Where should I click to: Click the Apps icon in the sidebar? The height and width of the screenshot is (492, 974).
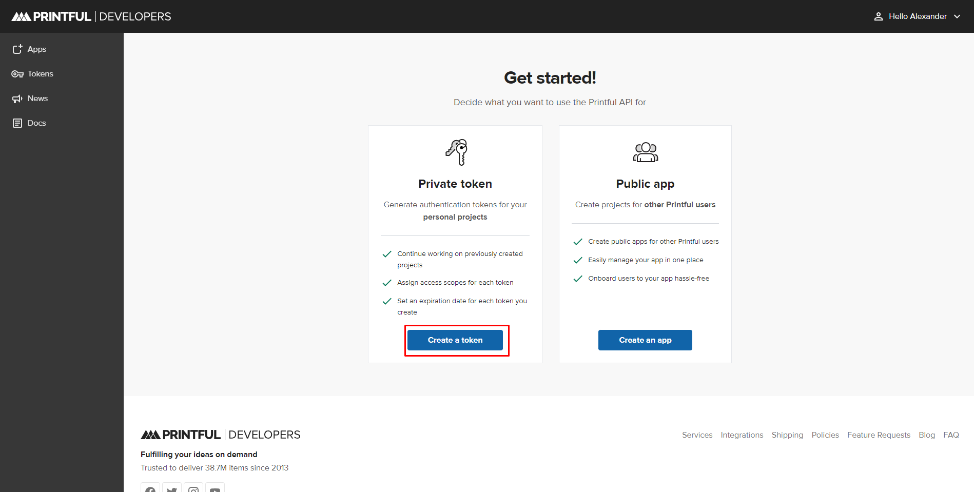(17, 49)
